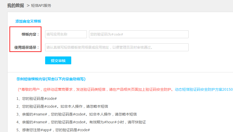Choose example template 2 ending with 请忽略本短信
Image resolution: width=233 pixels, height=132 pixels.
tap(62, 106)
